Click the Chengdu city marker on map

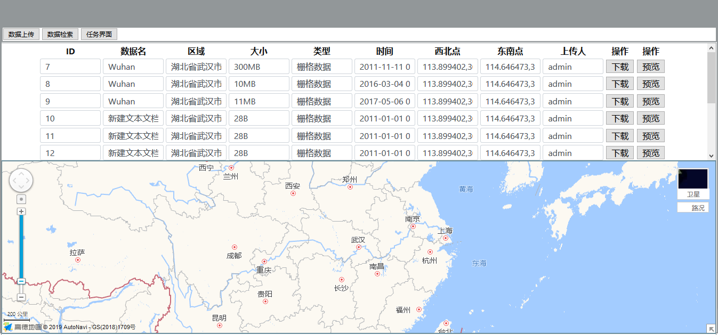(x=234, y=247)
